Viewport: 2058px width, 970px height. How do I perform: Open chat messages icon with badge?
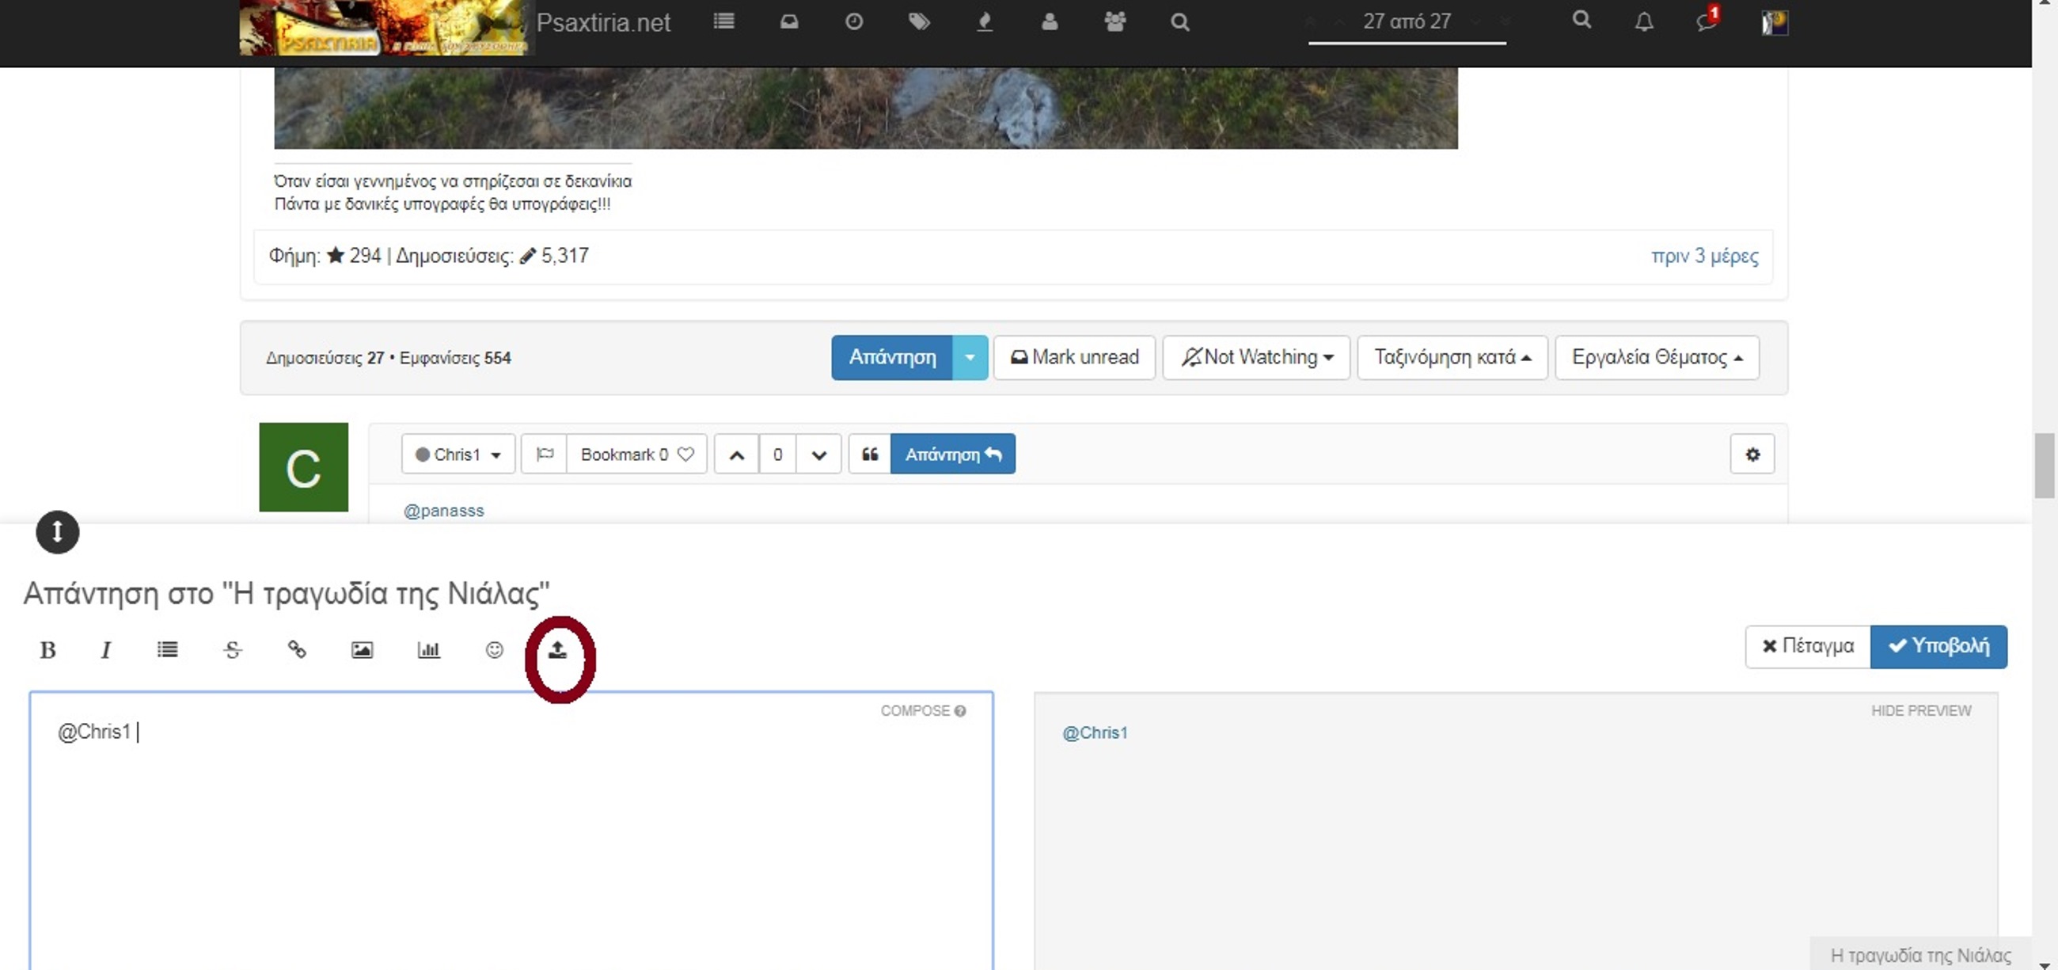[1706, 21]
